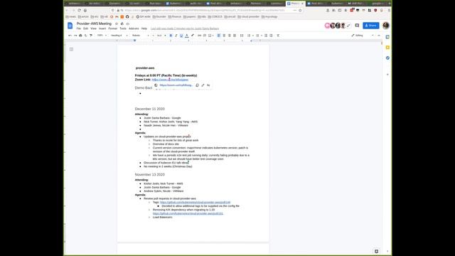Viewport: 455px width, 256px height.
Task: Edit the Zoom link from the bubble
Action: pyautogui.click(x=203, y=85)
